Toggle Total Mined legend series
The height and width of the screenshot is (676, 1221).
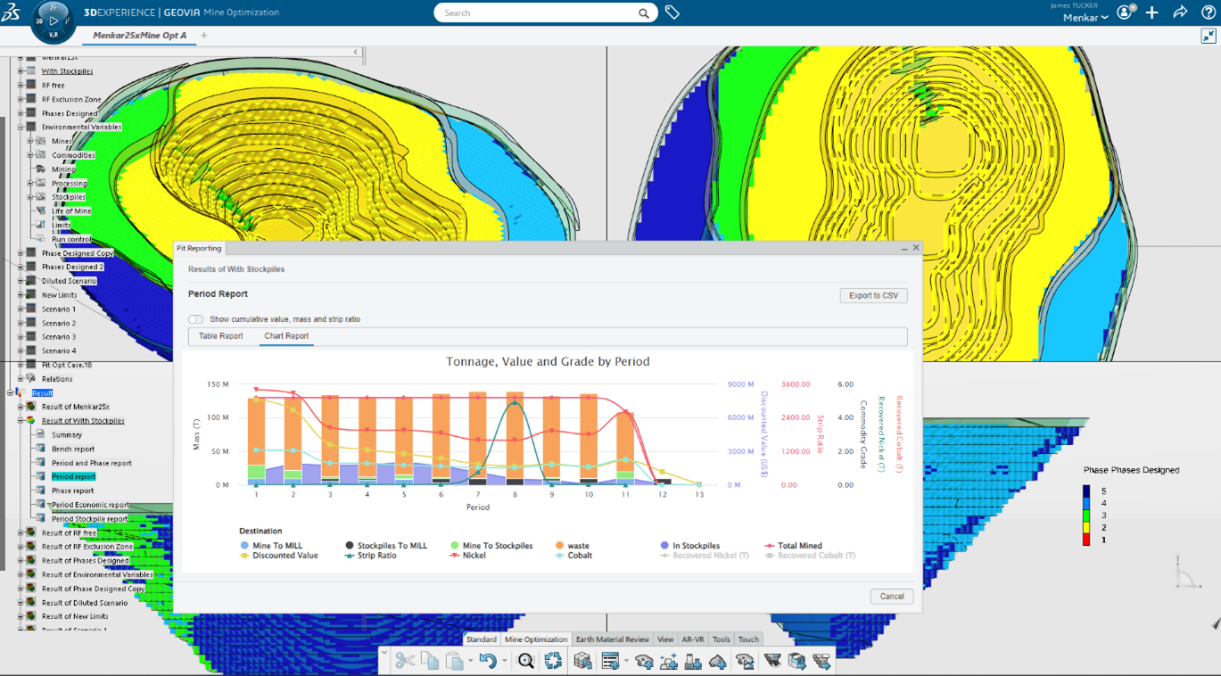tap(793, 546)
